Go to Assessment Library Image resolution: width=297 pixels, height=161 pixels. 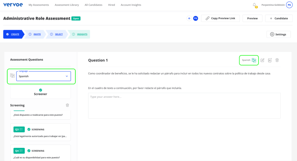(66, 5)
